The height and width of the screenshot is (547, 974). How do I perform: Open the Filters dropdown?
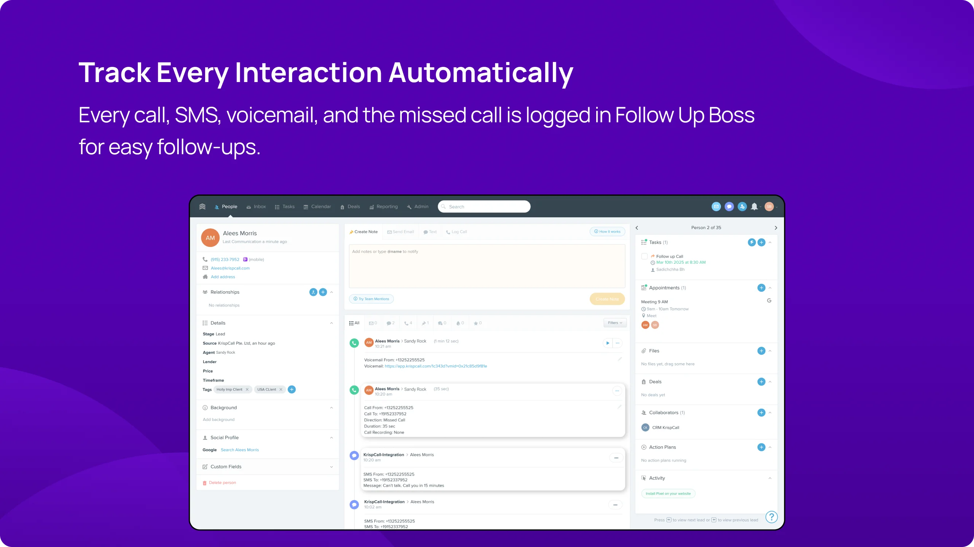point(615,323)
